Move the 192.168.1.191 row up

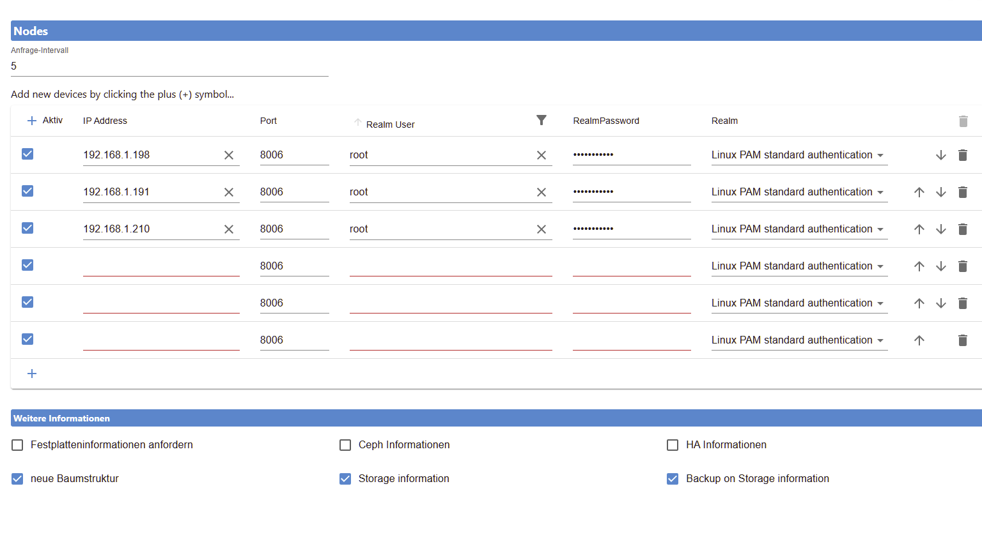click(x=919, y=192)
